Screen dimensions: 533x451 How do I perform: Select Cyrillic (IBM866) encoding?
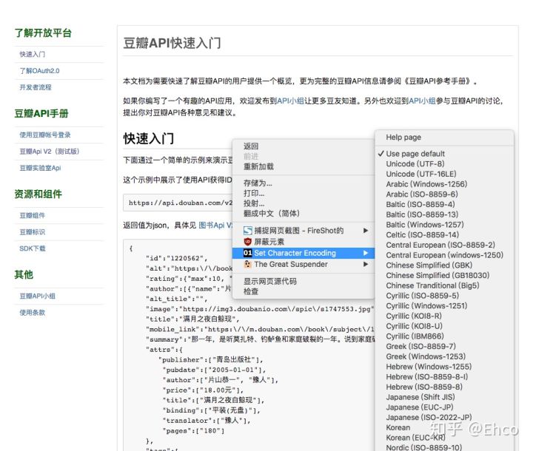point(415,336)
